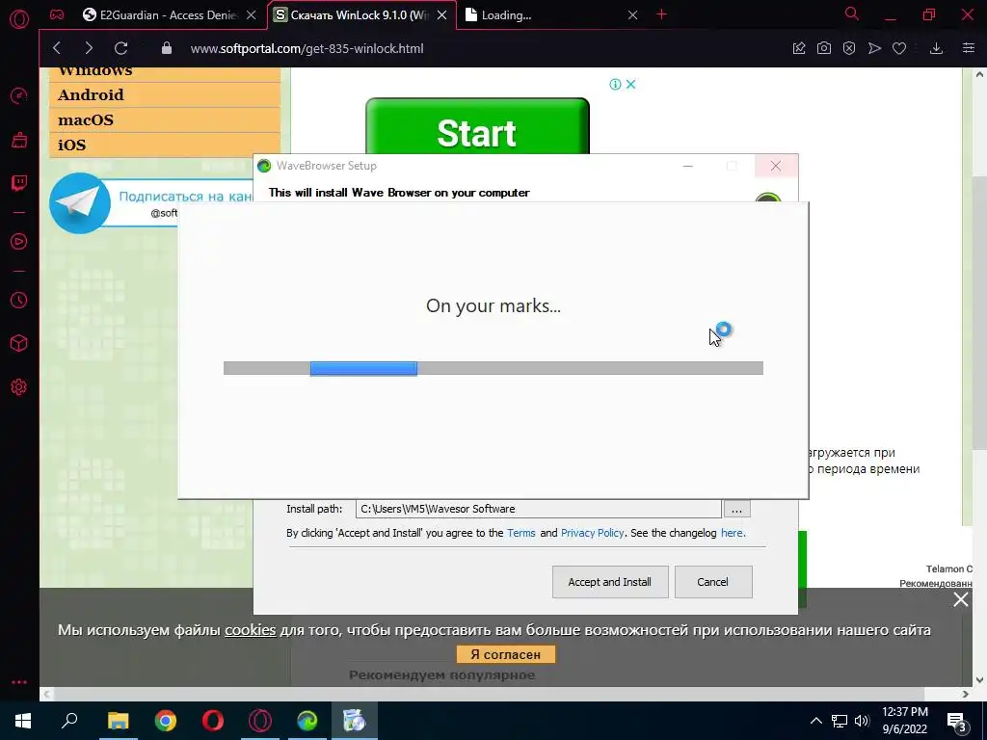Open GX Control speedometer icon in sidebar

[19, 95]
